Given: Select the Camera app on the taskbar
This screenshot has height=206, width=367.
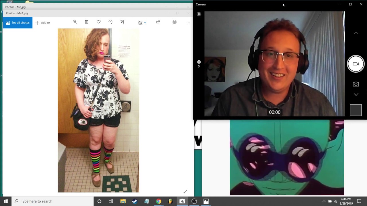Looking at the screenshot, I should tap(182, 201).
